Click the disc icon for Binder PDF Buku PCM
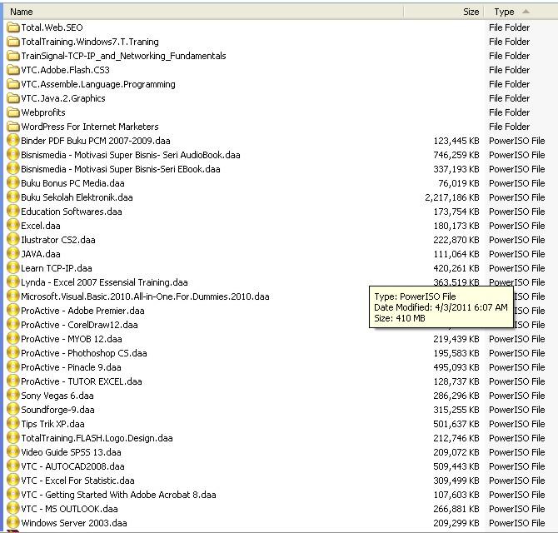Viewport: 558px width, 533px height. pos(13,141)
